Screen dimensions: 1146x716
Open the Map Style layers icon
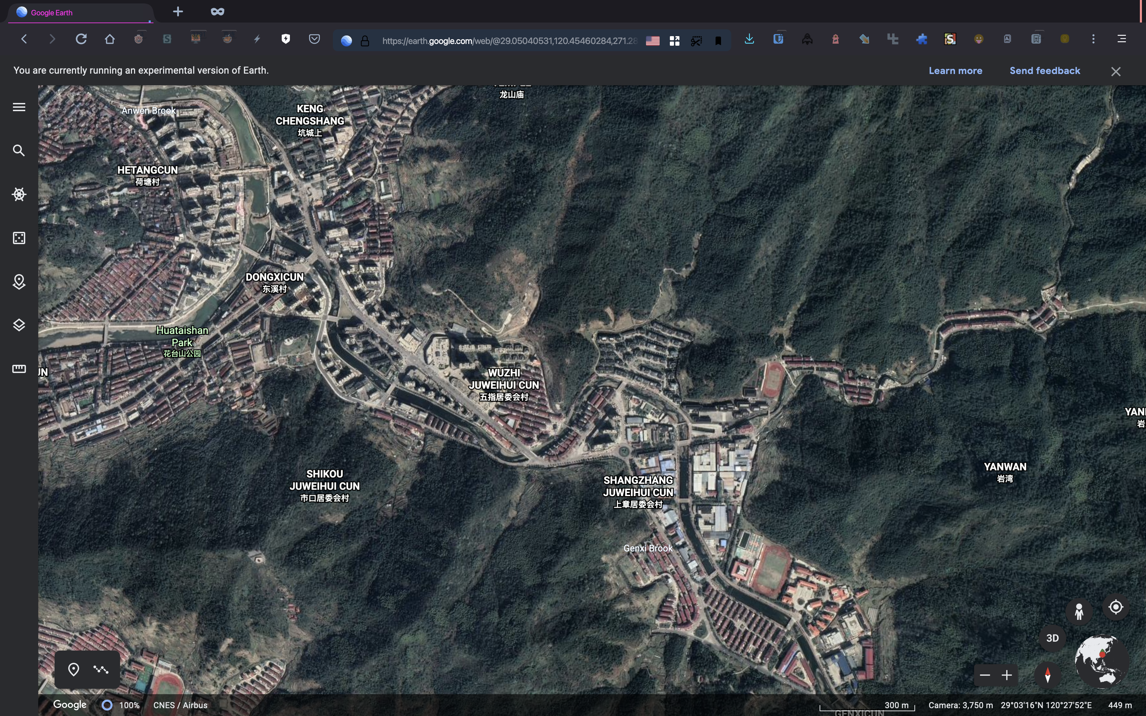tap(19, 325)
